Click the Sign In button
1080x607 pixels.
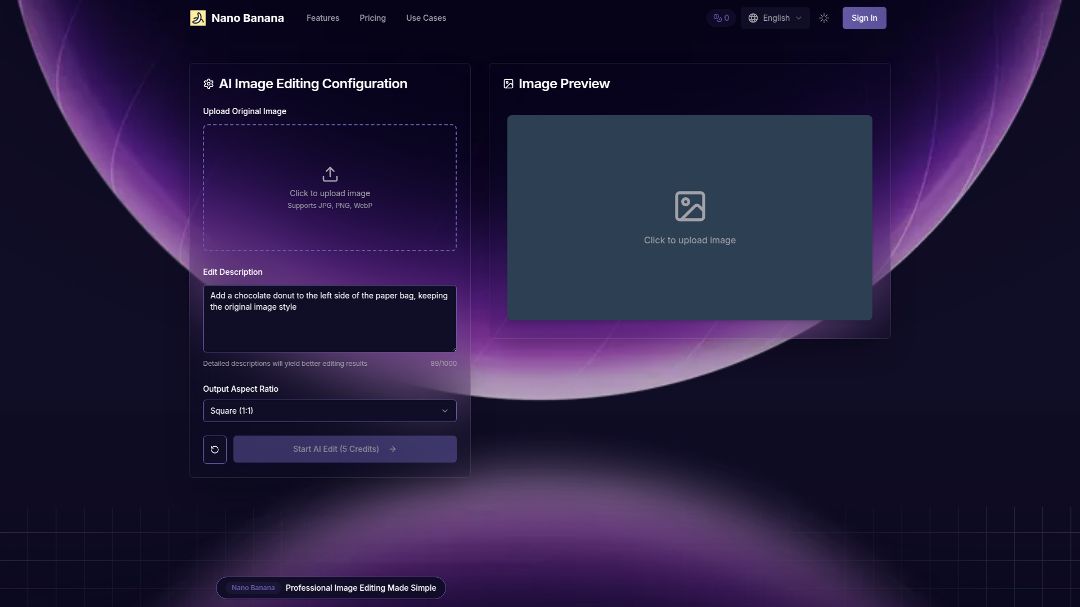point(864,18)
